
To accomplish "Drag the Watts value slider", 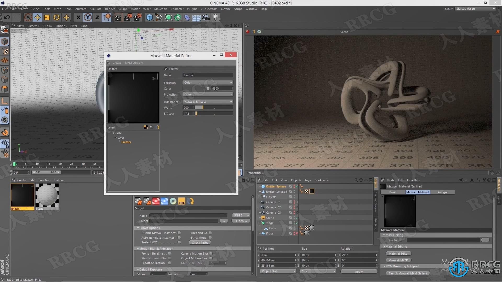I will (x=201, y=107).
